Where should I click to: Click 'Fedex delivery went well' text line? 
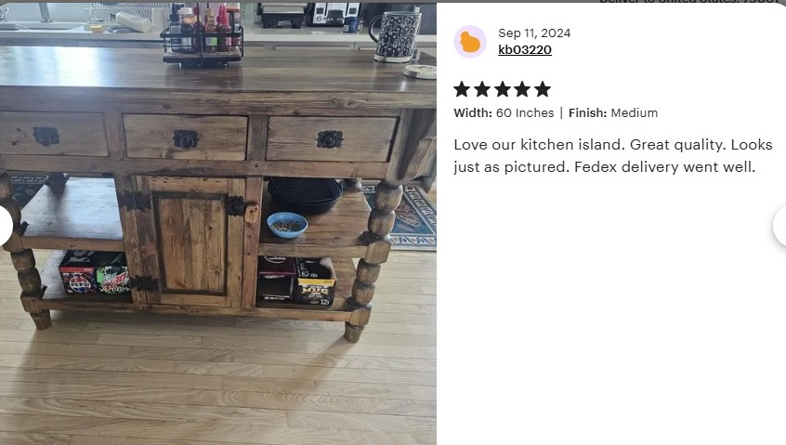(x=664, y=167)
